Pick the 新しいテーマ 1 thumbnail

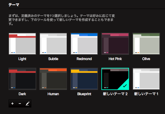click(146, 79)
